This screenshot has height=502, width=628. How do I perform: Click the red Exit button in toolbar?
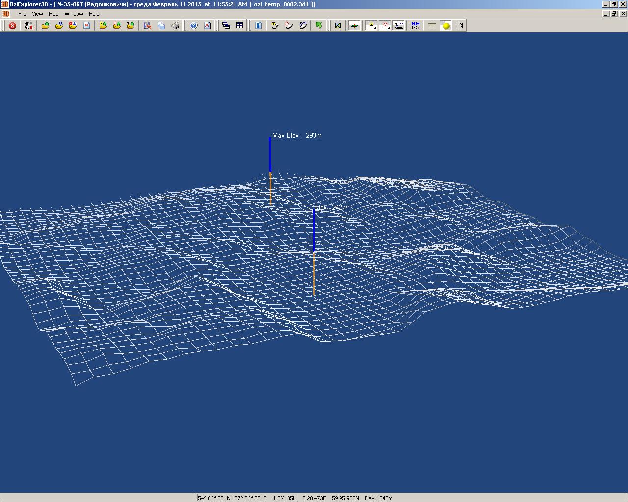[x=13, y=25]
